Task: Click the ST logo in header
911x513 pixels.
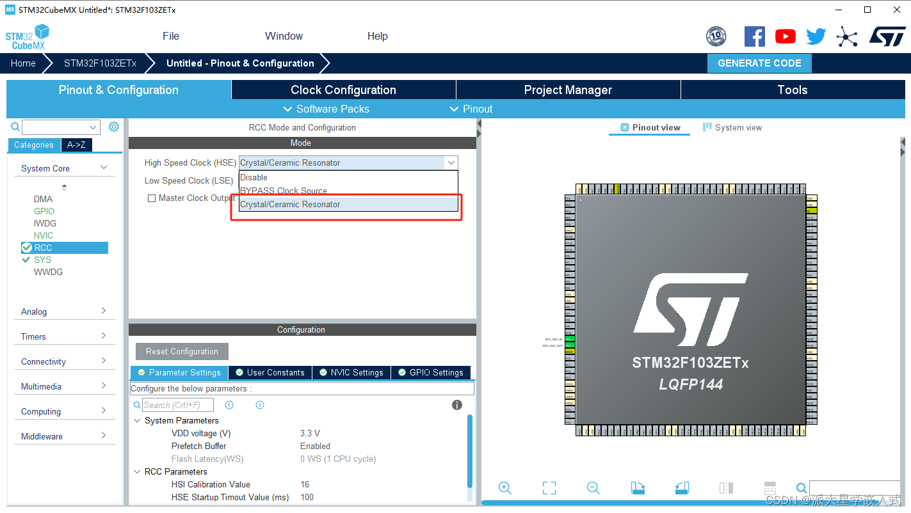Action: pos(887,36)
